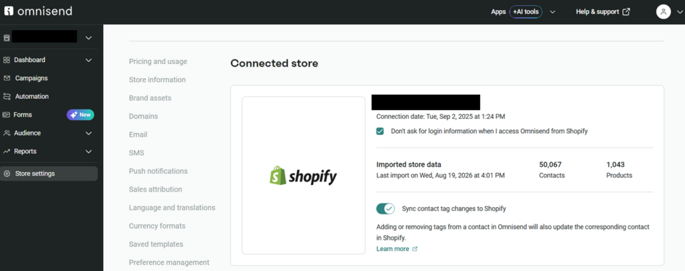Open the profile menu chevron
The height and width of the screenshot is (271, 685).
(x=678, y=12)
